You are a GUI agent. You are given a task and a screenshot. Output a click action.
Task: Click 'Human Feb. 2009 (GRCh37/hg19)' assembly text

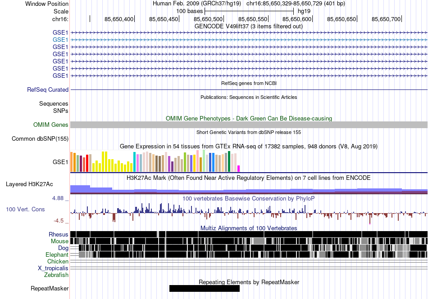click(197, 4)
